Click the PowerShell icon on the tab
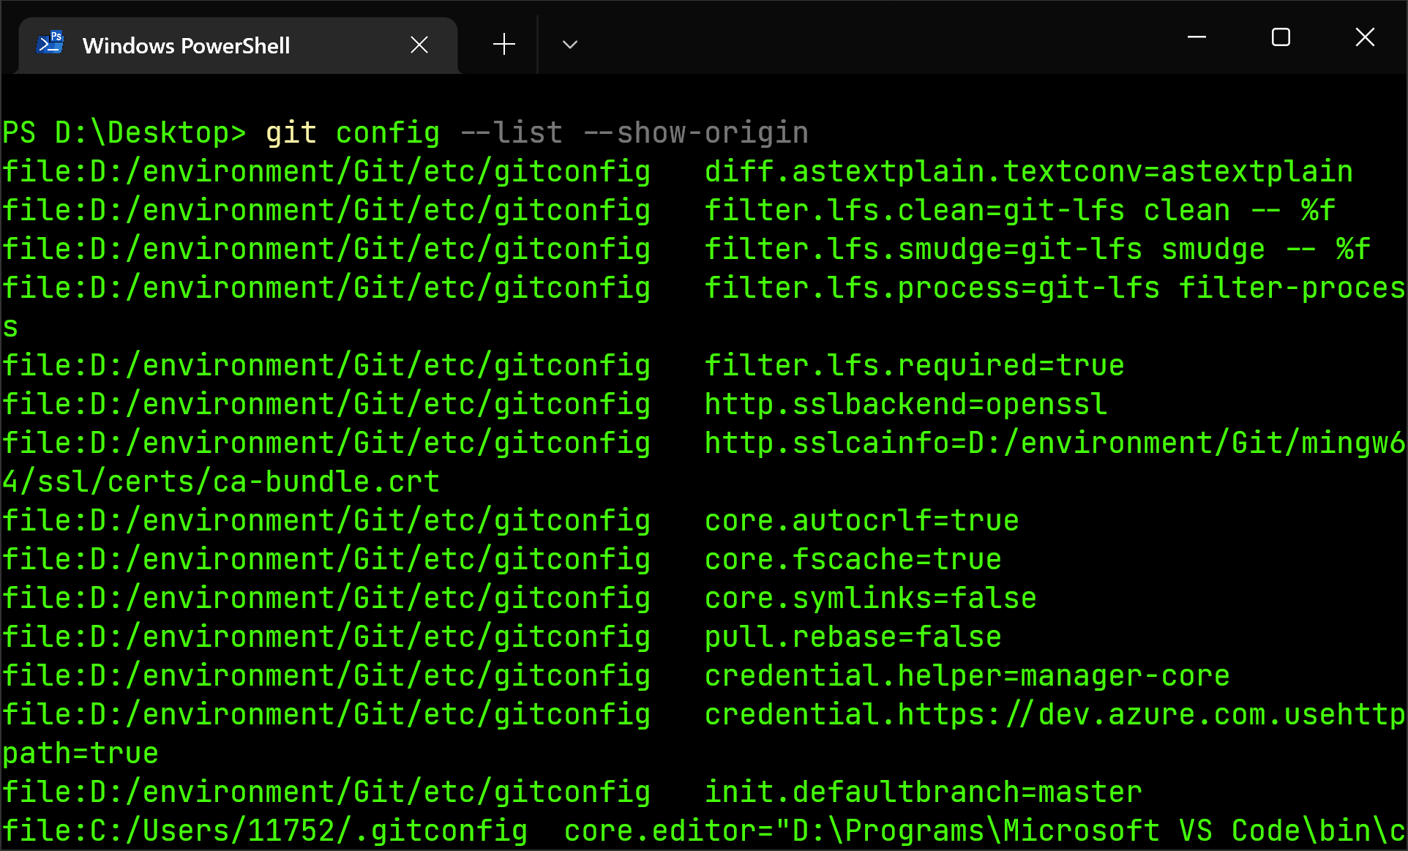This screenshot has height=851, width=1408. pyautogui.click(x=50, y=44)
